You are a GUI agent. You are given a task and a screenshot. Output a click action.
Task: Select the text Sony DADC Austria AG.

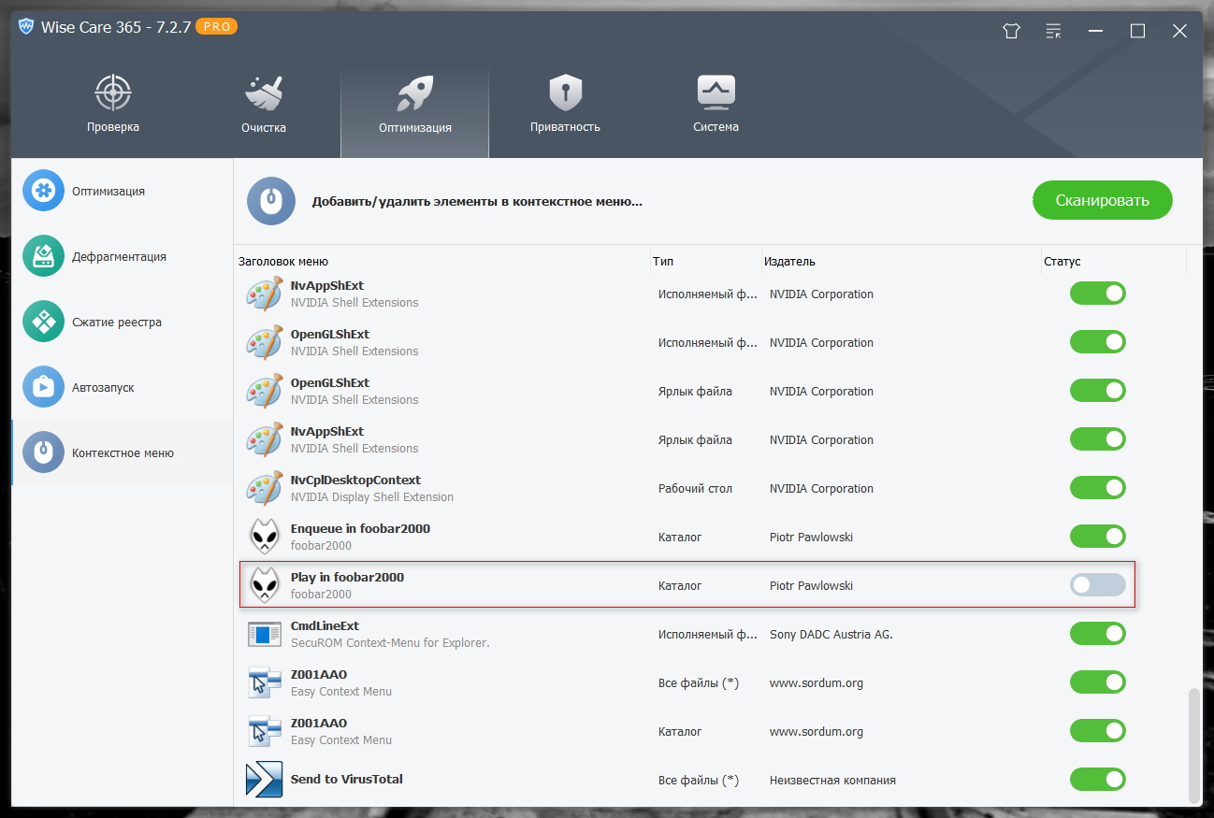click(831, 635)
